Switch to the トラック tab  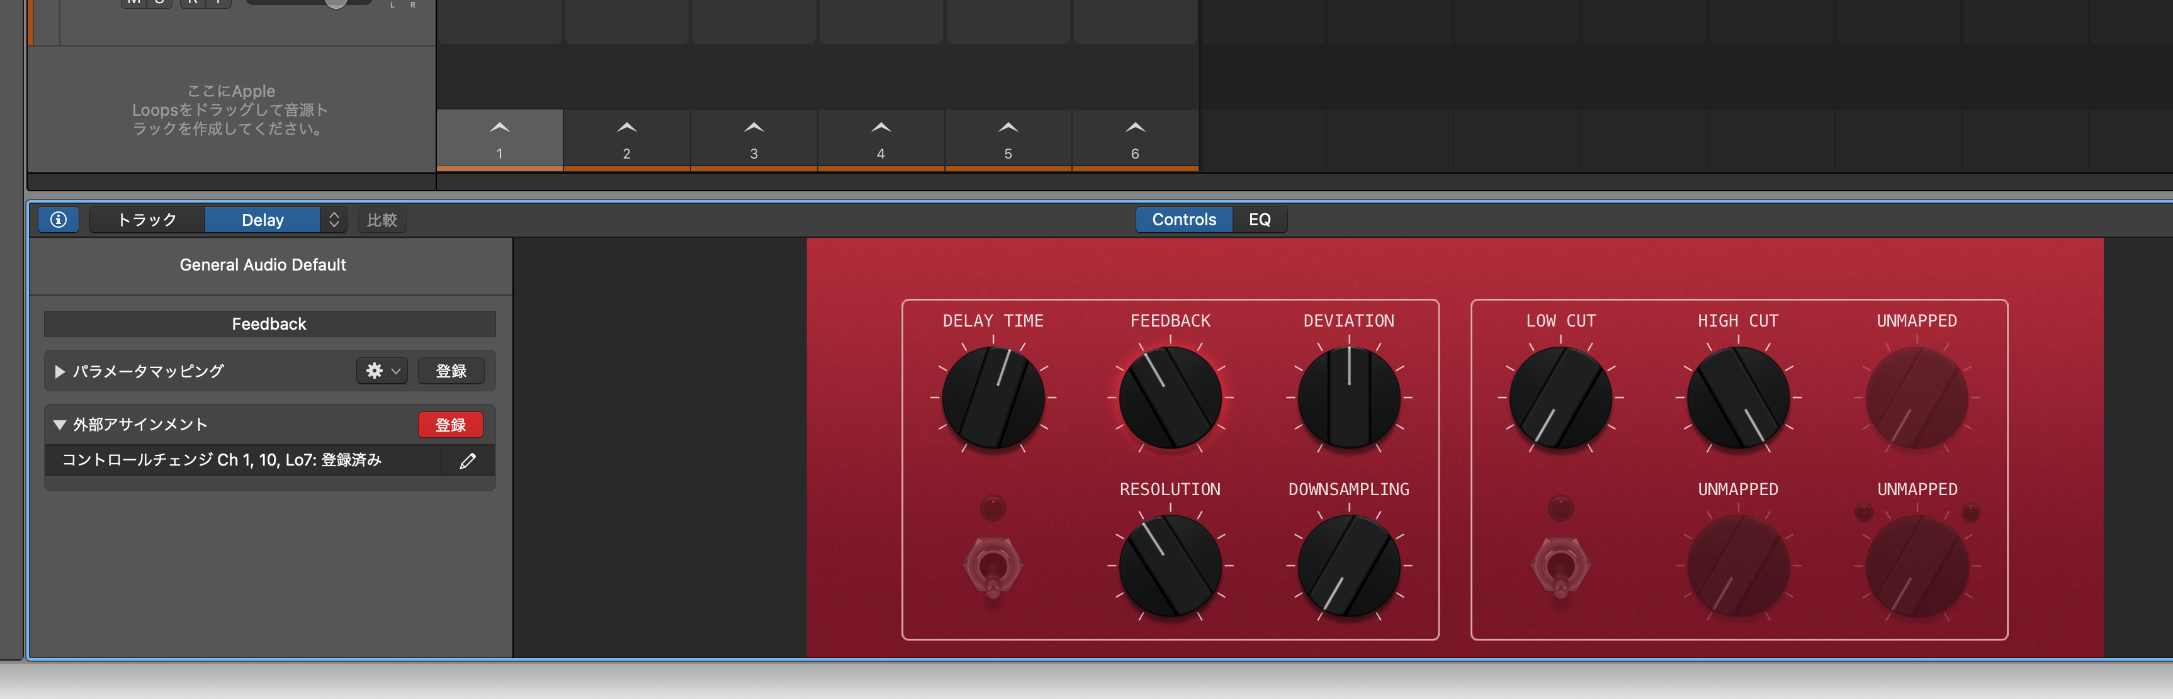147,219
